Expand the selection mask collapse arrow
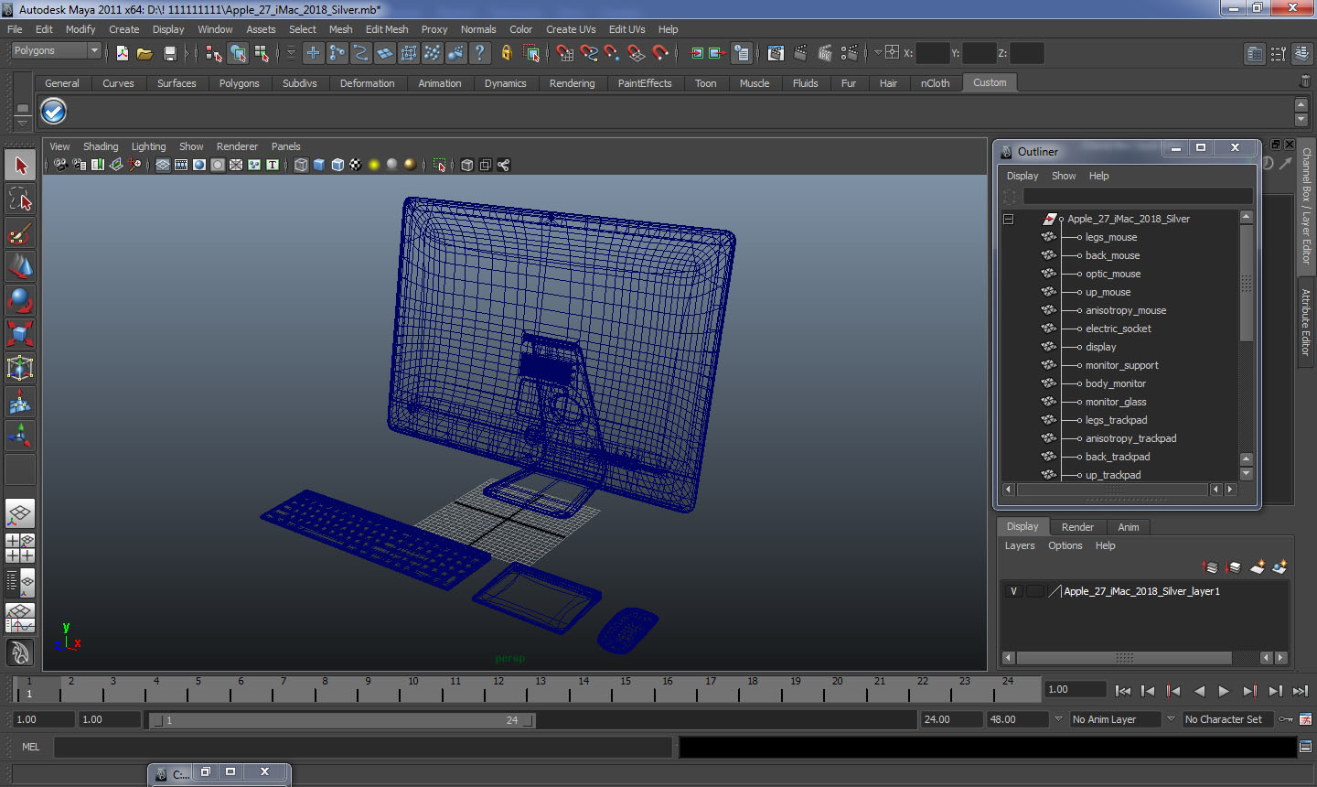 coord(291,53)
